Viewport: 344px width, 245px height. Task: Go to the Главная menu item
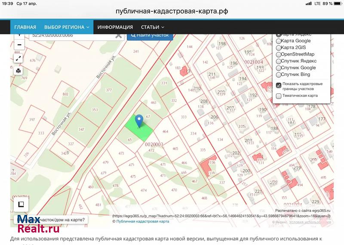(25, 27)
